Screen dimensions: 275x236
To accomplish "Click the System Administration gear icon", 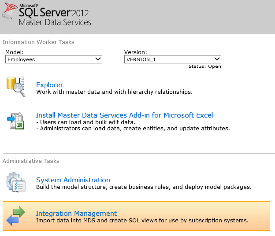I will [x=15, y=182].
